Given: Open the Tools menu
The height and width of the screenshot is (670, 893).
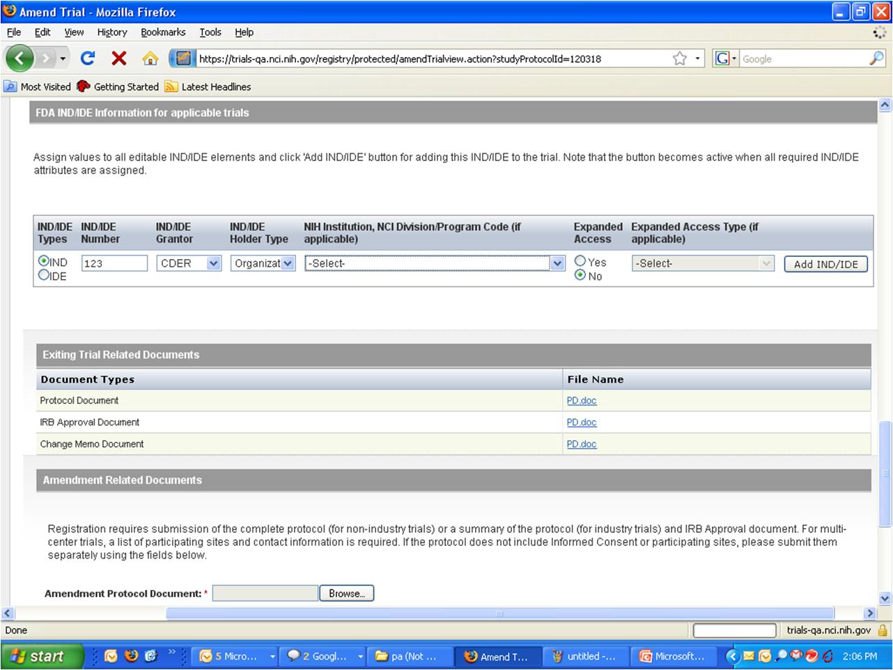Looking at the screenshot, I should (x=210, y=32).
